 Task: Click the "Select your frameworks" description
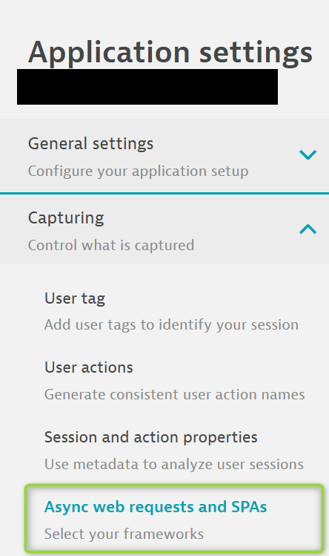[x=124, y=534]
